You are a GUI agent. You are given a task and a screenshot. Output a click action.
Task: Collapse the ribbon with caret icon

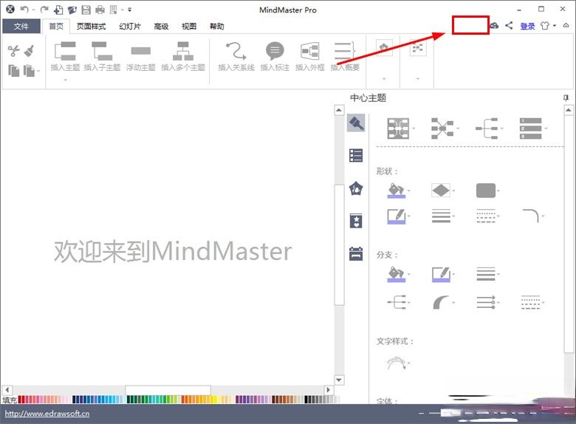(x=566, y=25)
